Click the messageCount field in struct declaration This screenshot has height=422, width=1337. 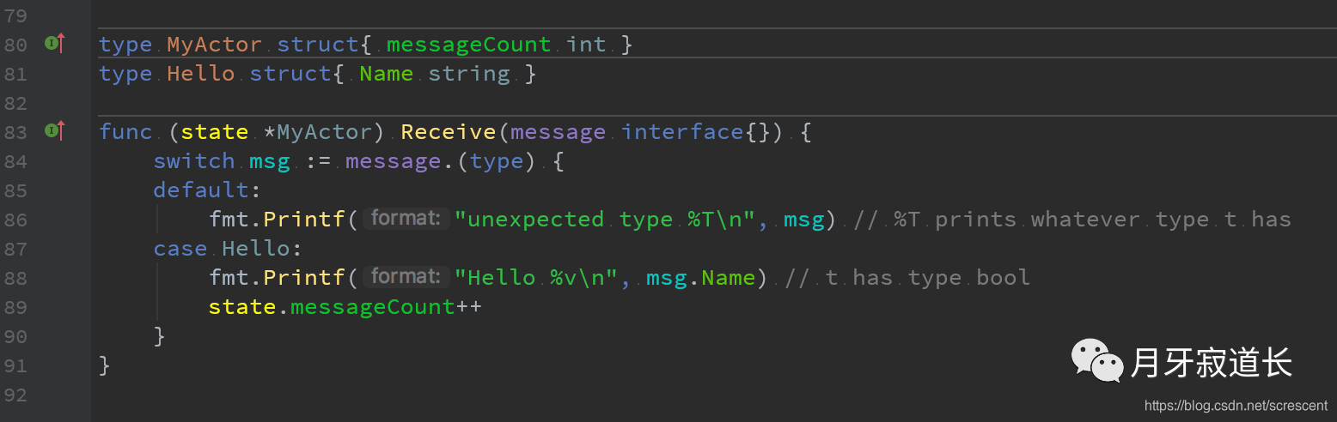[468, 45]
